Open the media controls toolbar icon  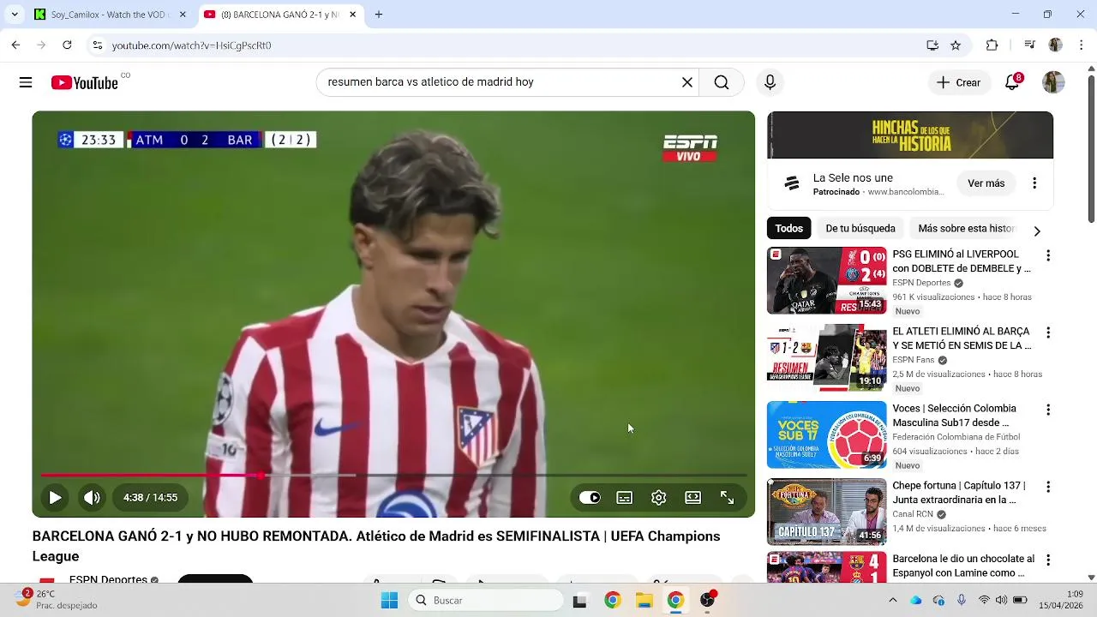(1030, 45)
